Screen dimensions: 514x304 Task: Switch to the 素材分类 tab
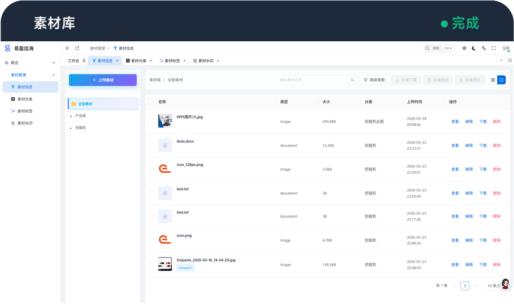(139, 61)
